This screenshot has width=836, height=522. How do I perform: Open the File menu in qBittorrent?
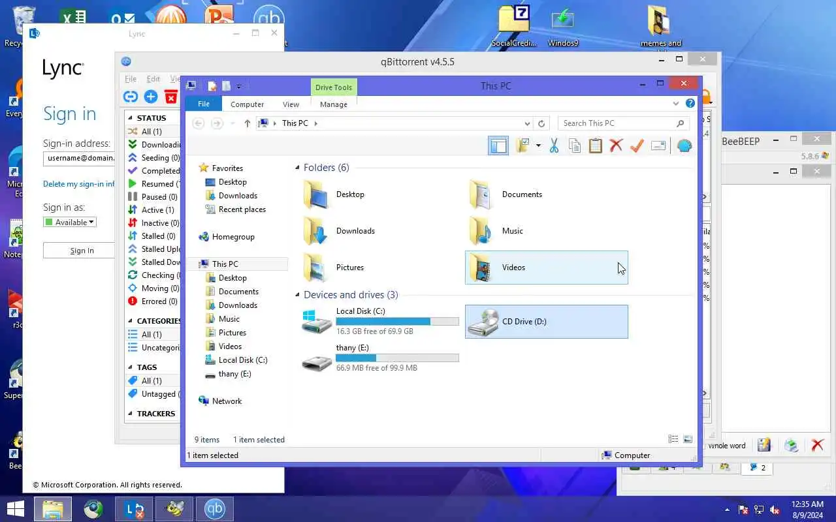[131, 79]
